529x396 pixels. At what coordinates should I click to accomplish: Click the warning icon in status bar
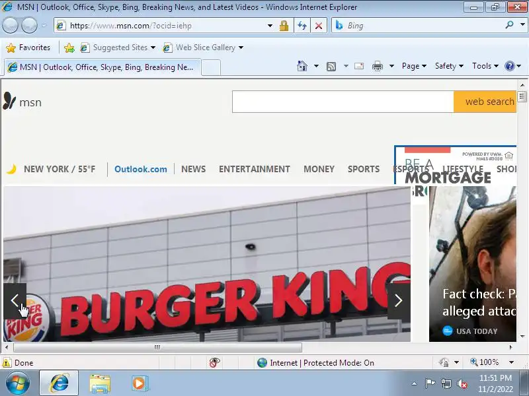[7, 362]
